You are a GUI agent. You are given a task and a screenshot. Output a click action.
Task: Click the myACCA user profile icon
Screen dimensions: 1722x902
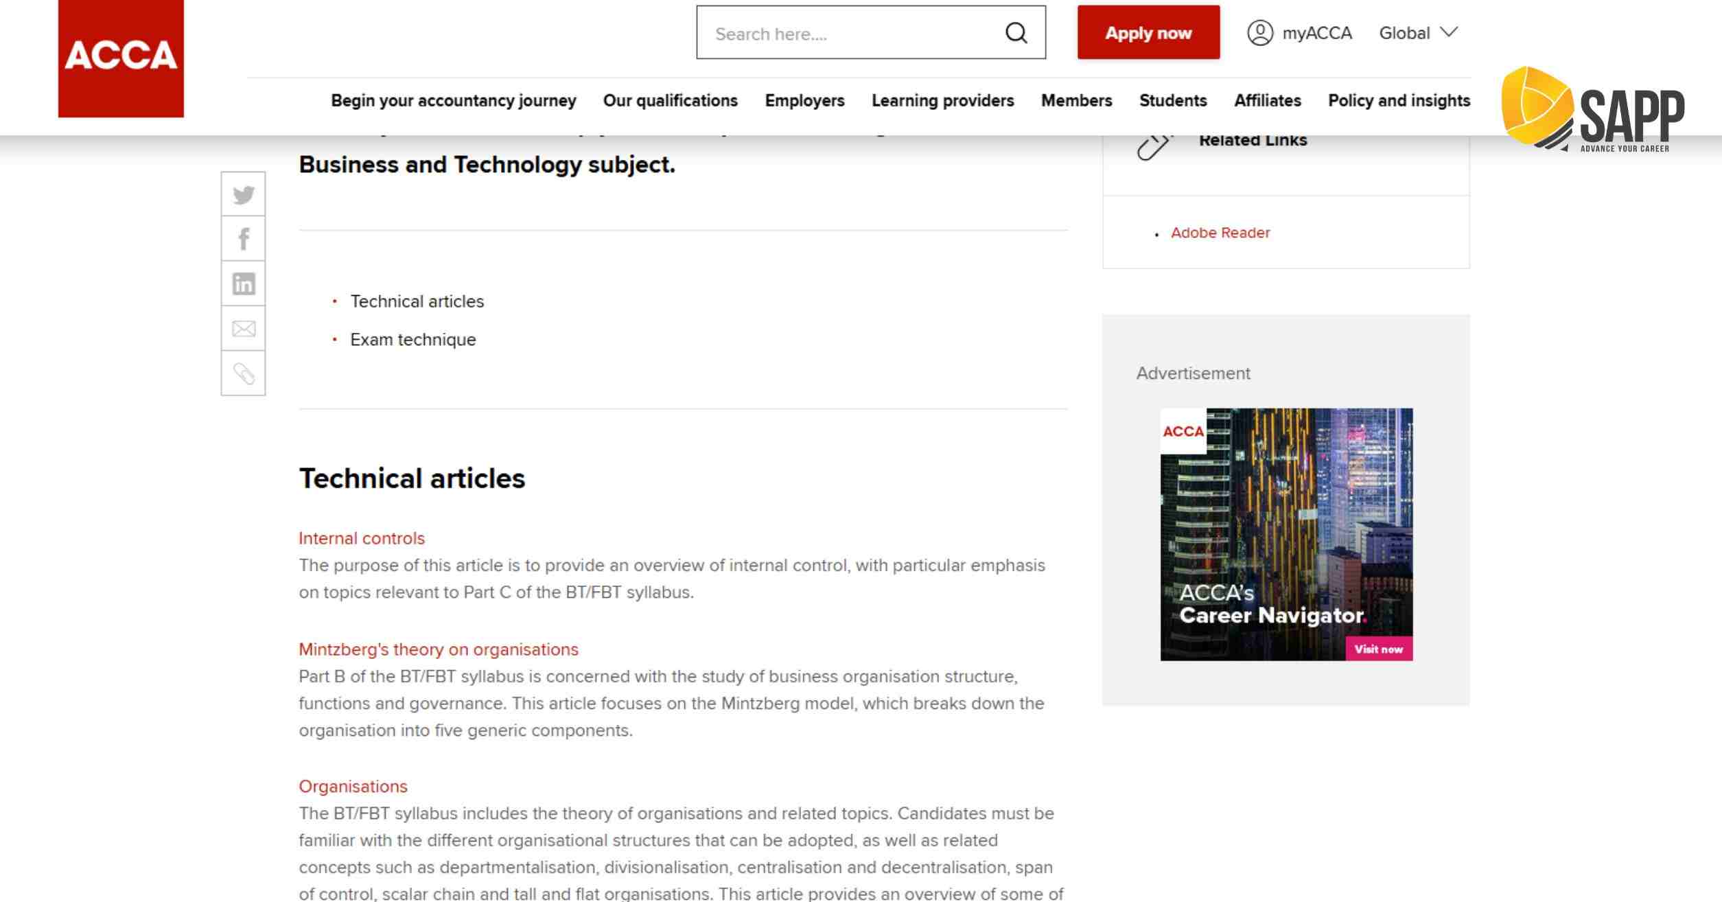click(x=1259, y=33)
